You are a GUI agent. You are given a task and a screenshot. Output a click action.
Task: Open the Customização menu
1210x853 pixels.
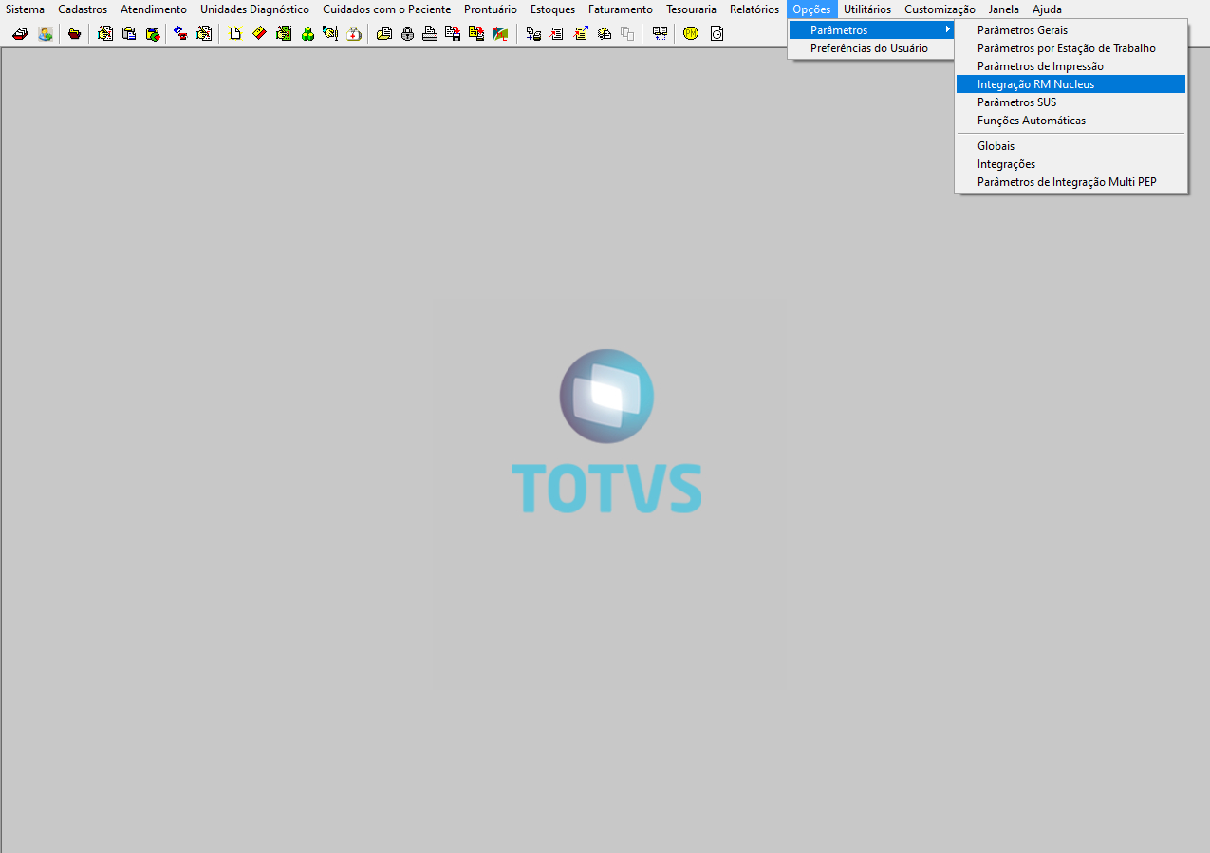click(940, 9)
